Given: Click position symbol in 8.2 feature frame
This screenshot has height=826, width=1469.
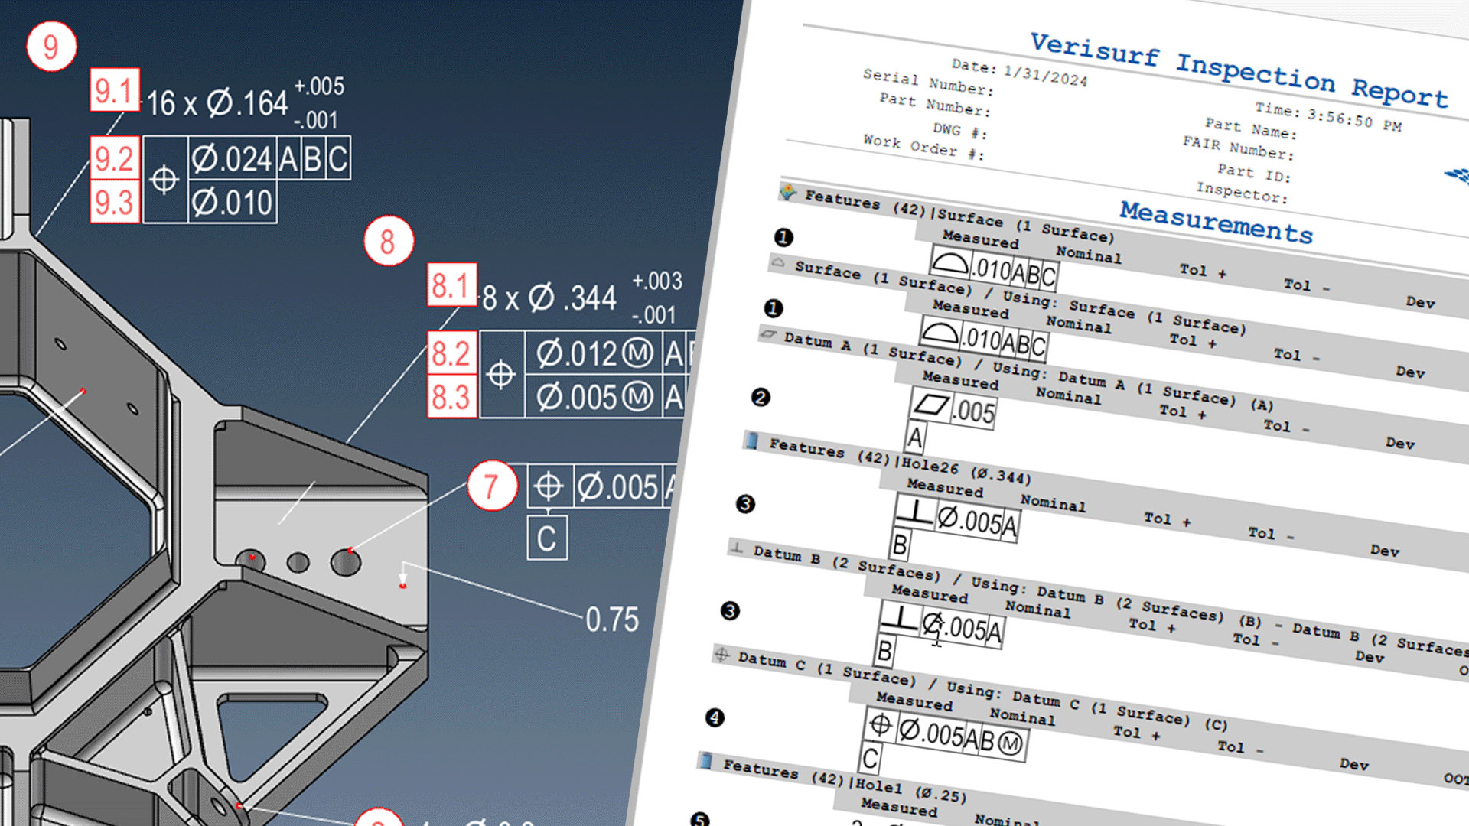Looking at the screenshot, I should [x=501, y=374].
